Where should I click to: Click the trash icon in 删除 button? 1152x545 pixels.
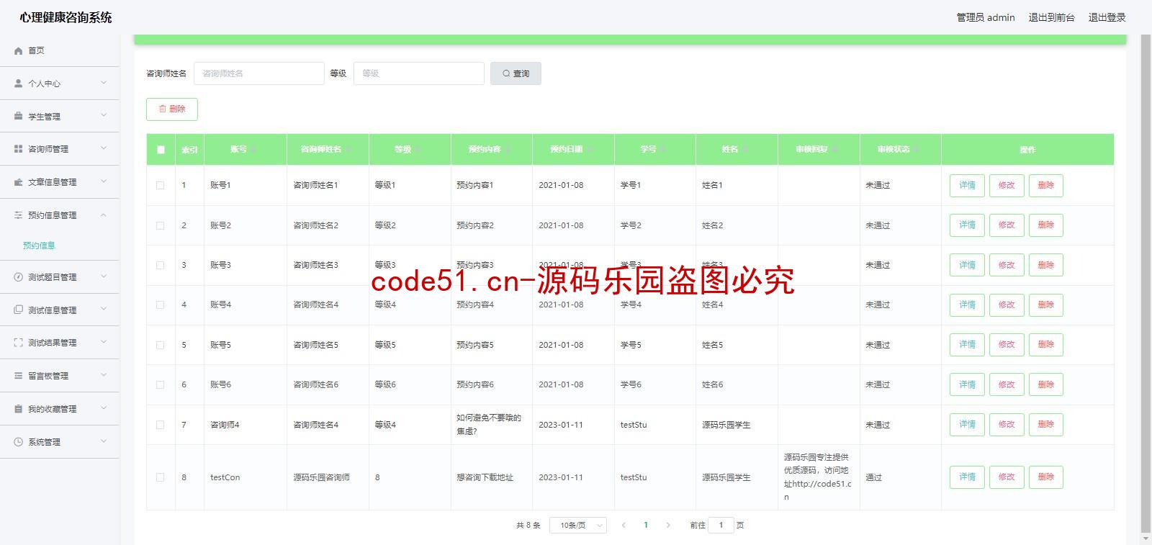(x=163, y=109)
